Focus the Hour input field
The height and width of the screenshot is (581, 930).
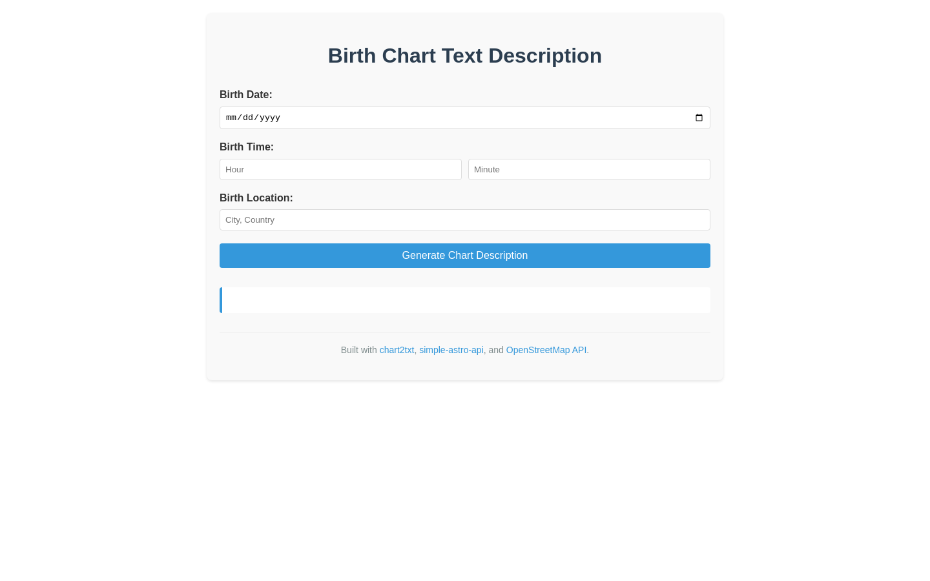[340, 169]
